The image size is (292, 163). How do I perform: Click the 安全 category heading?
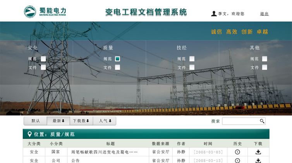33,48
